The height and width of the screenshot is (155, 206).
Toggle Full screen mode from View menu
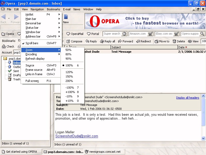coord(41,81)
